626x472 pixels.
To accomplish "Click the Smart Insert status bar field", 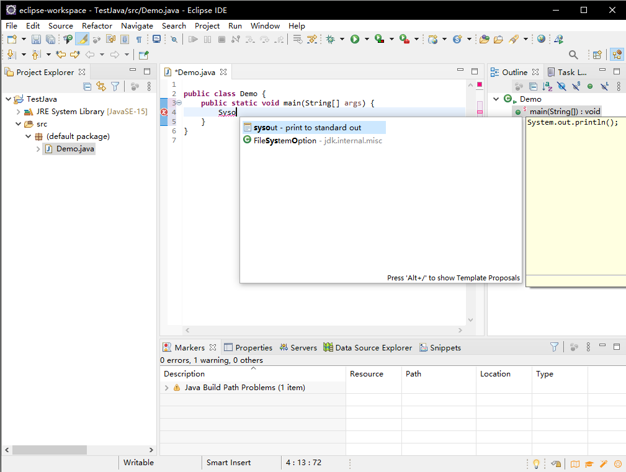I will 229,463.
